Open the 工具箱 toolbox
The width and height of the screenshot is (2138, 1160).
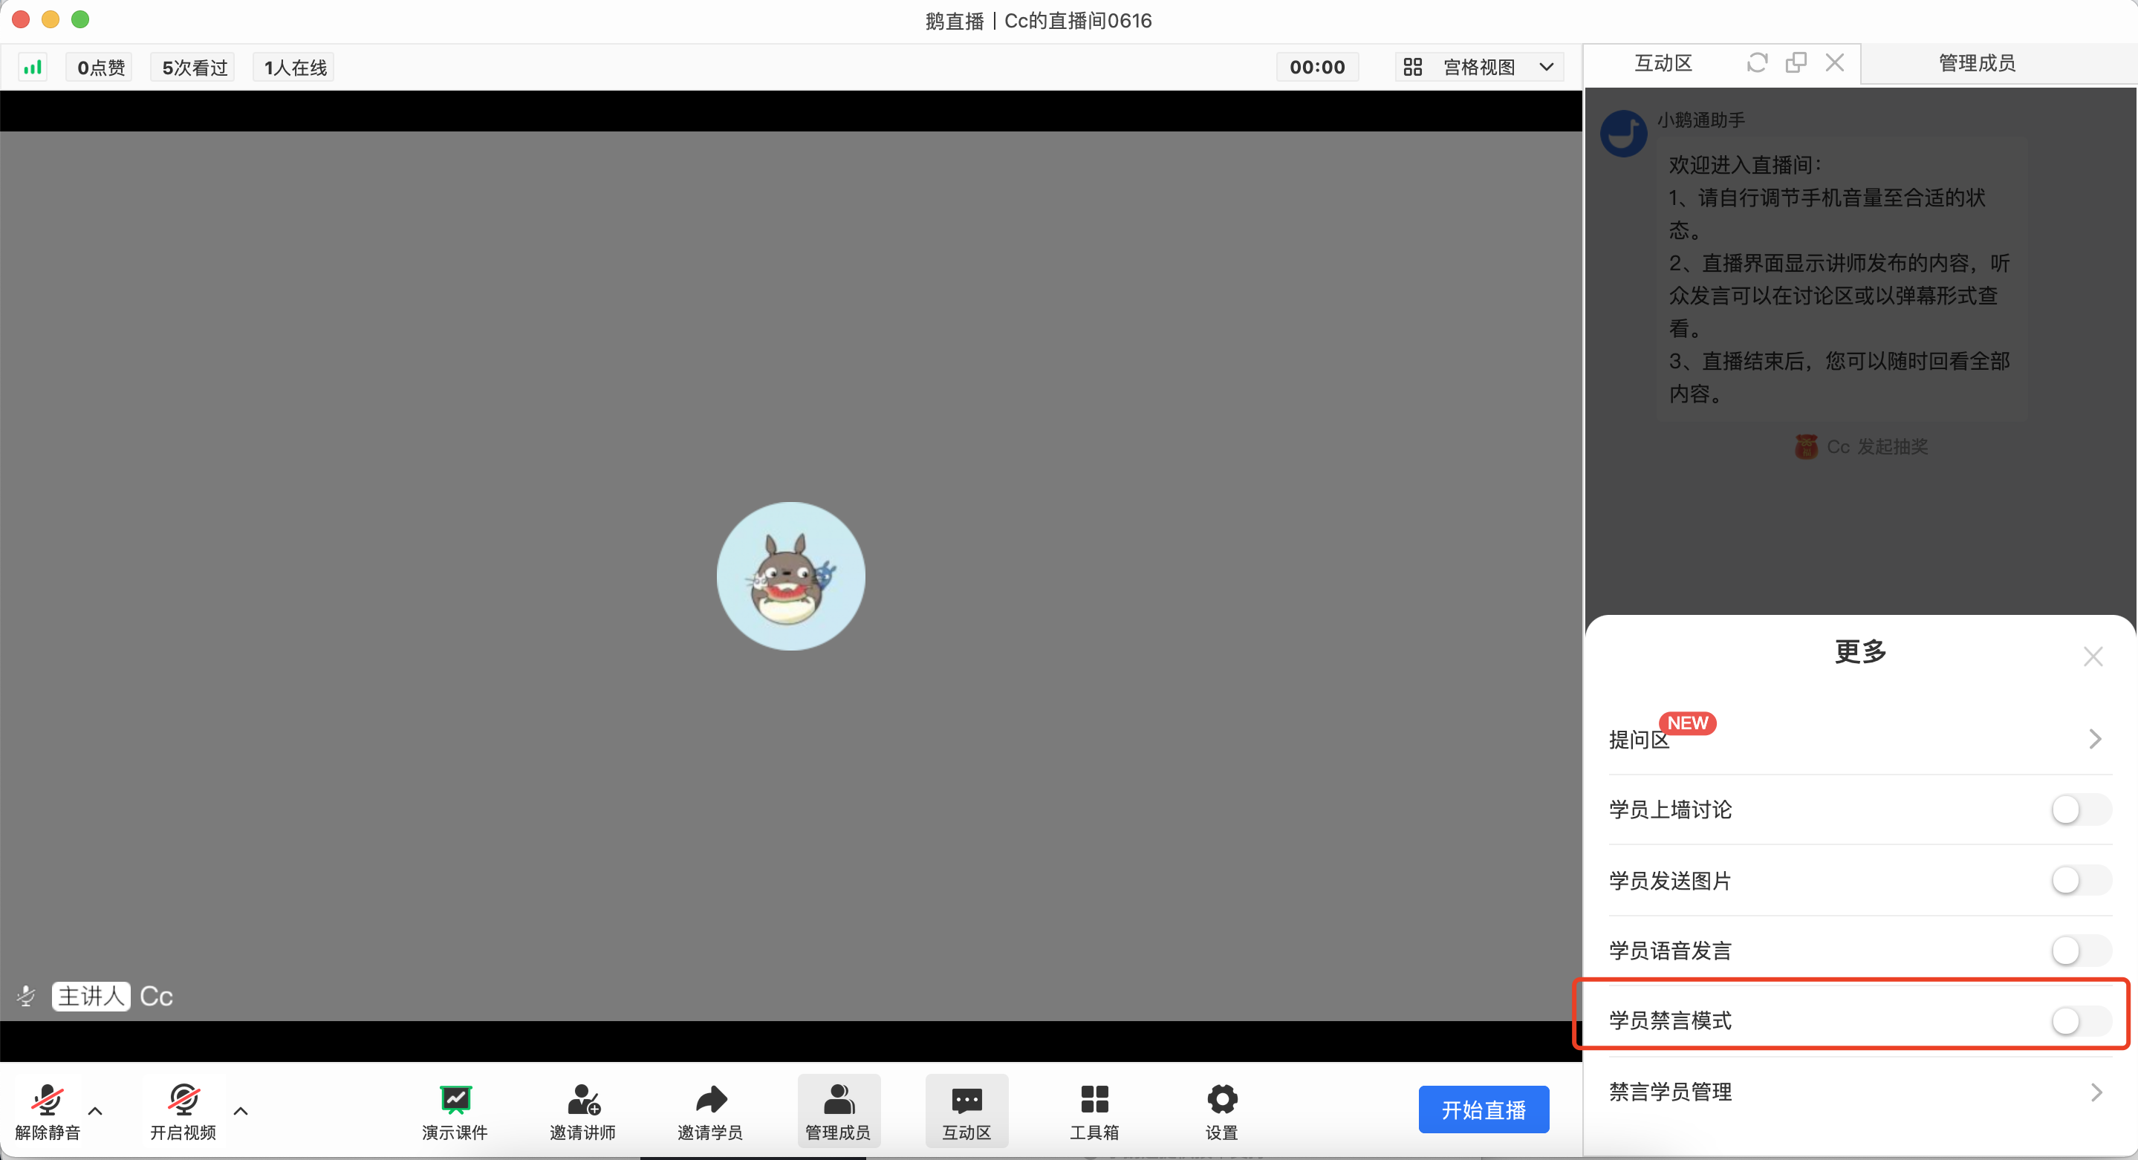1094,1099
